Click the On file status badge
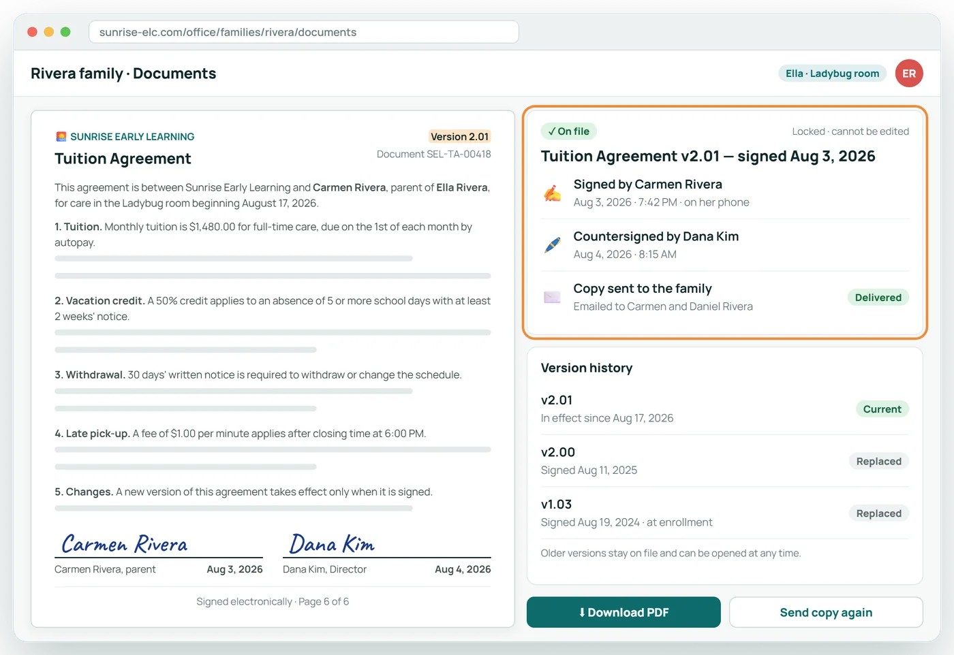The image size is (954, 655). click(569, 131)
